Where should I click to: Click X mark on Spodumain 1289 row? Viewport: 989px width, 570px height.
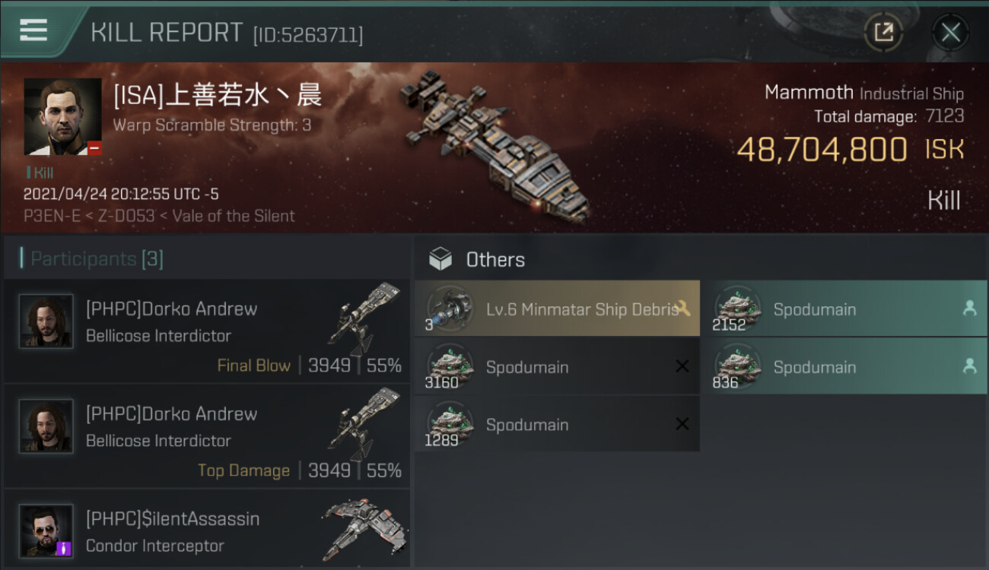[682, 424]
